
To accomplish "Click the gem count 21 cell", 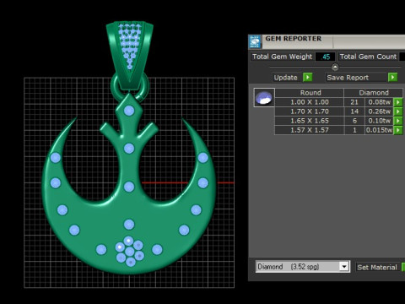I will click(354, 102).
